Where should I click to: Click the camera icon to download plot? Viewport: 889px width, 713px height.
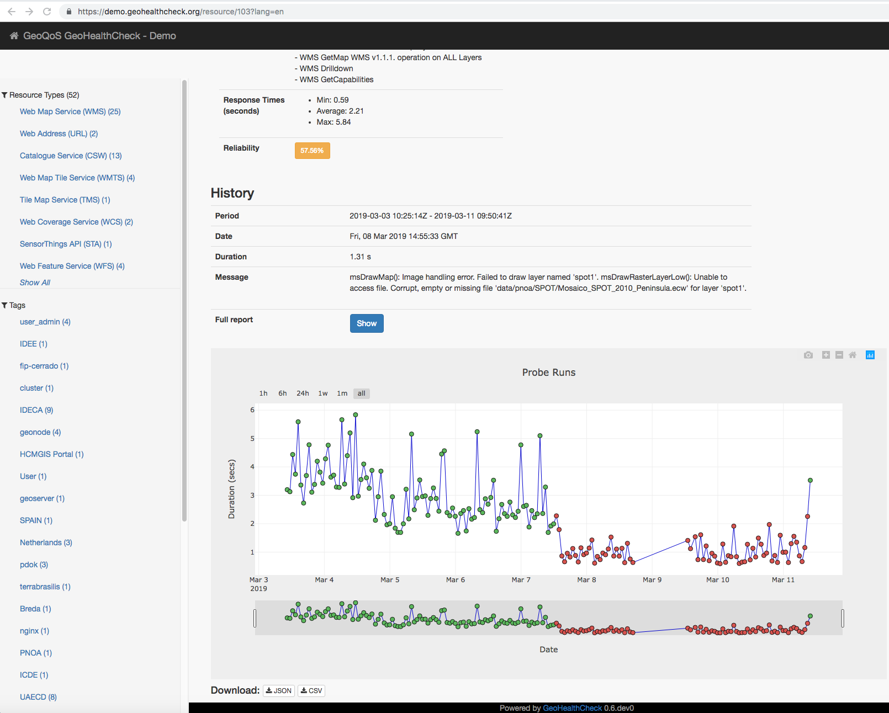click(x=808, y=355)
